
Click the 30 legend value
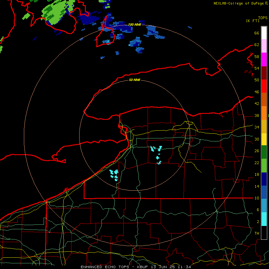(257, 139)
